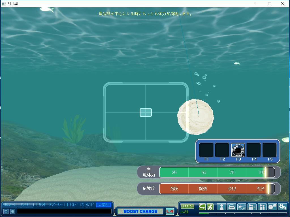290x217 pixels.
Task: Switch to the ご案内 chat tab
Action: coord(103,205)
